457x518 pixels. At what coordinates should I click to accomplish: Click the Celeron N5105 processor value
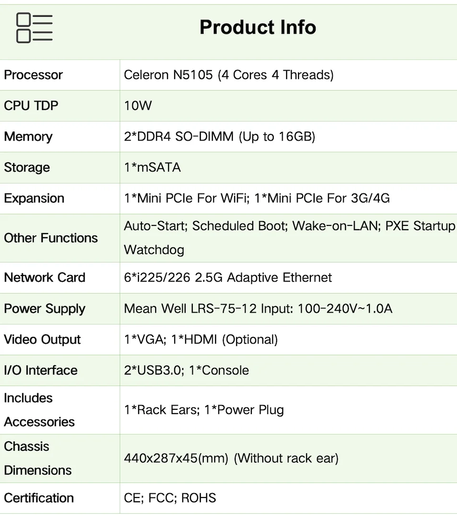[228, 75]
